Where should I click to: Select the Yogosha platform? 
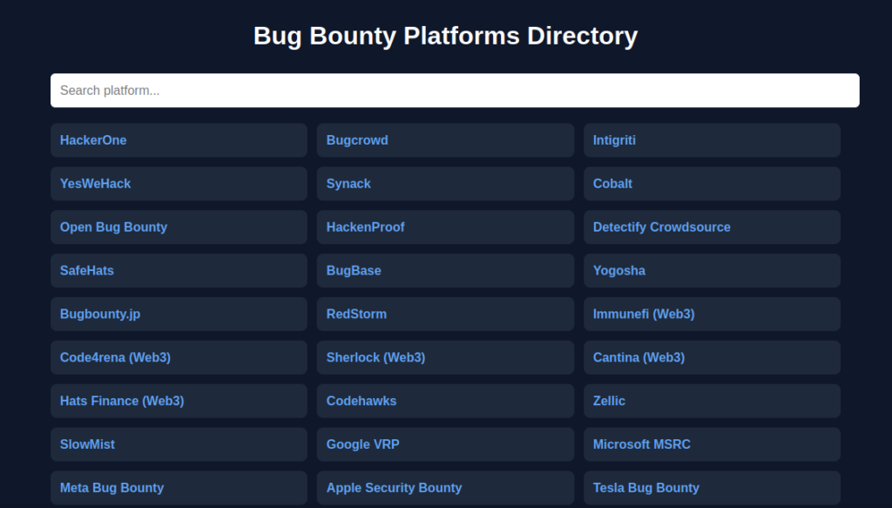(618, 271)
